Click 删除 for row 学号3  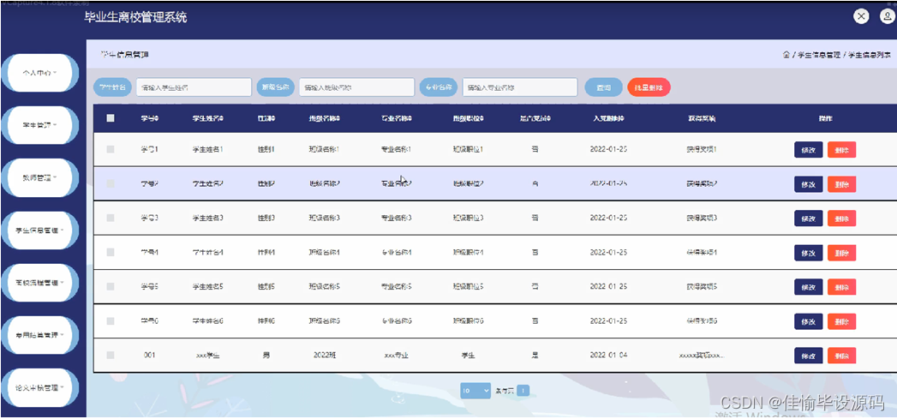tap(841, 218)
